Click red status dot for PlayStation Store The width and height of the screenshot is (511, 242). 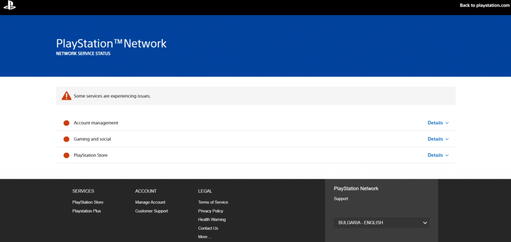tap(66, 155)
